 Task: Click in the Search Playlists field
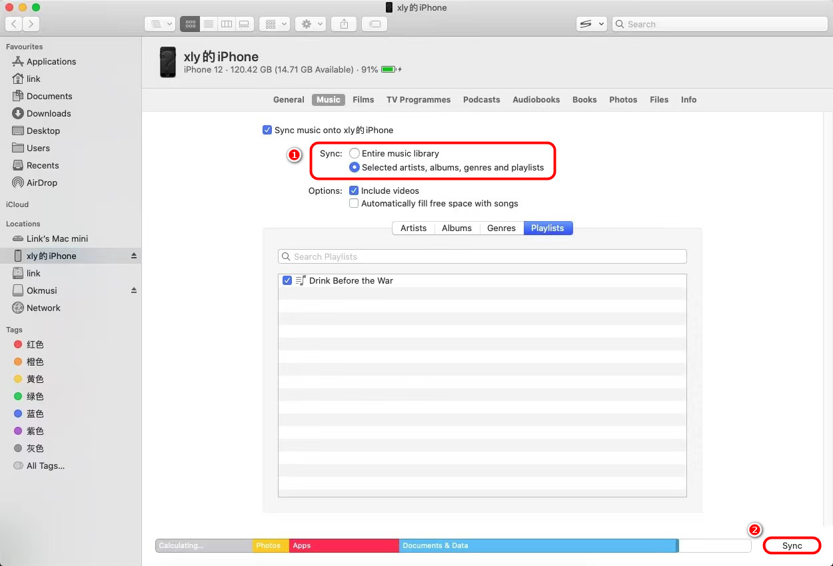click(x=482, y=256)
